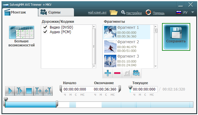This screenshot has width=198, height=115.
Task: Click the timeline end marker of fragment 1
Action: 57,104
